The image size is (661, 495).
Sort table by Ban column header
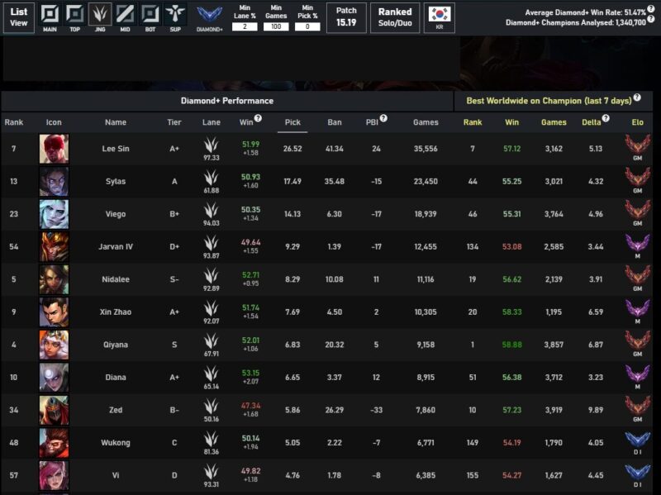tap(335, 122)
